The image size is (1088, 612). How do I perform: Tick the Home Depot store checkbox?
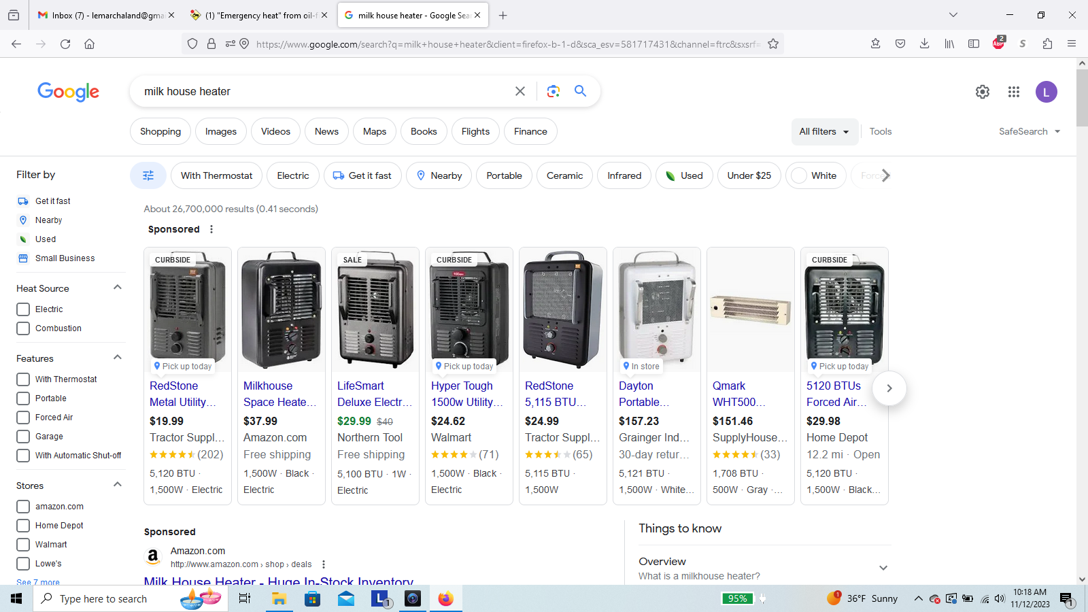click(23, 526)
